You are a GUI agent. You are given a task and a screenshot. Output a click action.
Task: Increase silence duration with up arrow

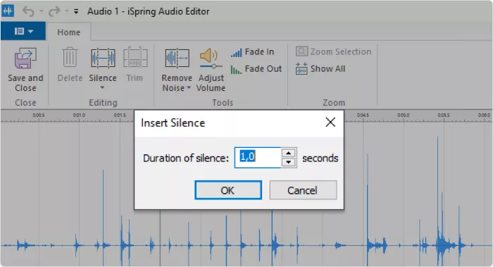click(x=289, y=153)
